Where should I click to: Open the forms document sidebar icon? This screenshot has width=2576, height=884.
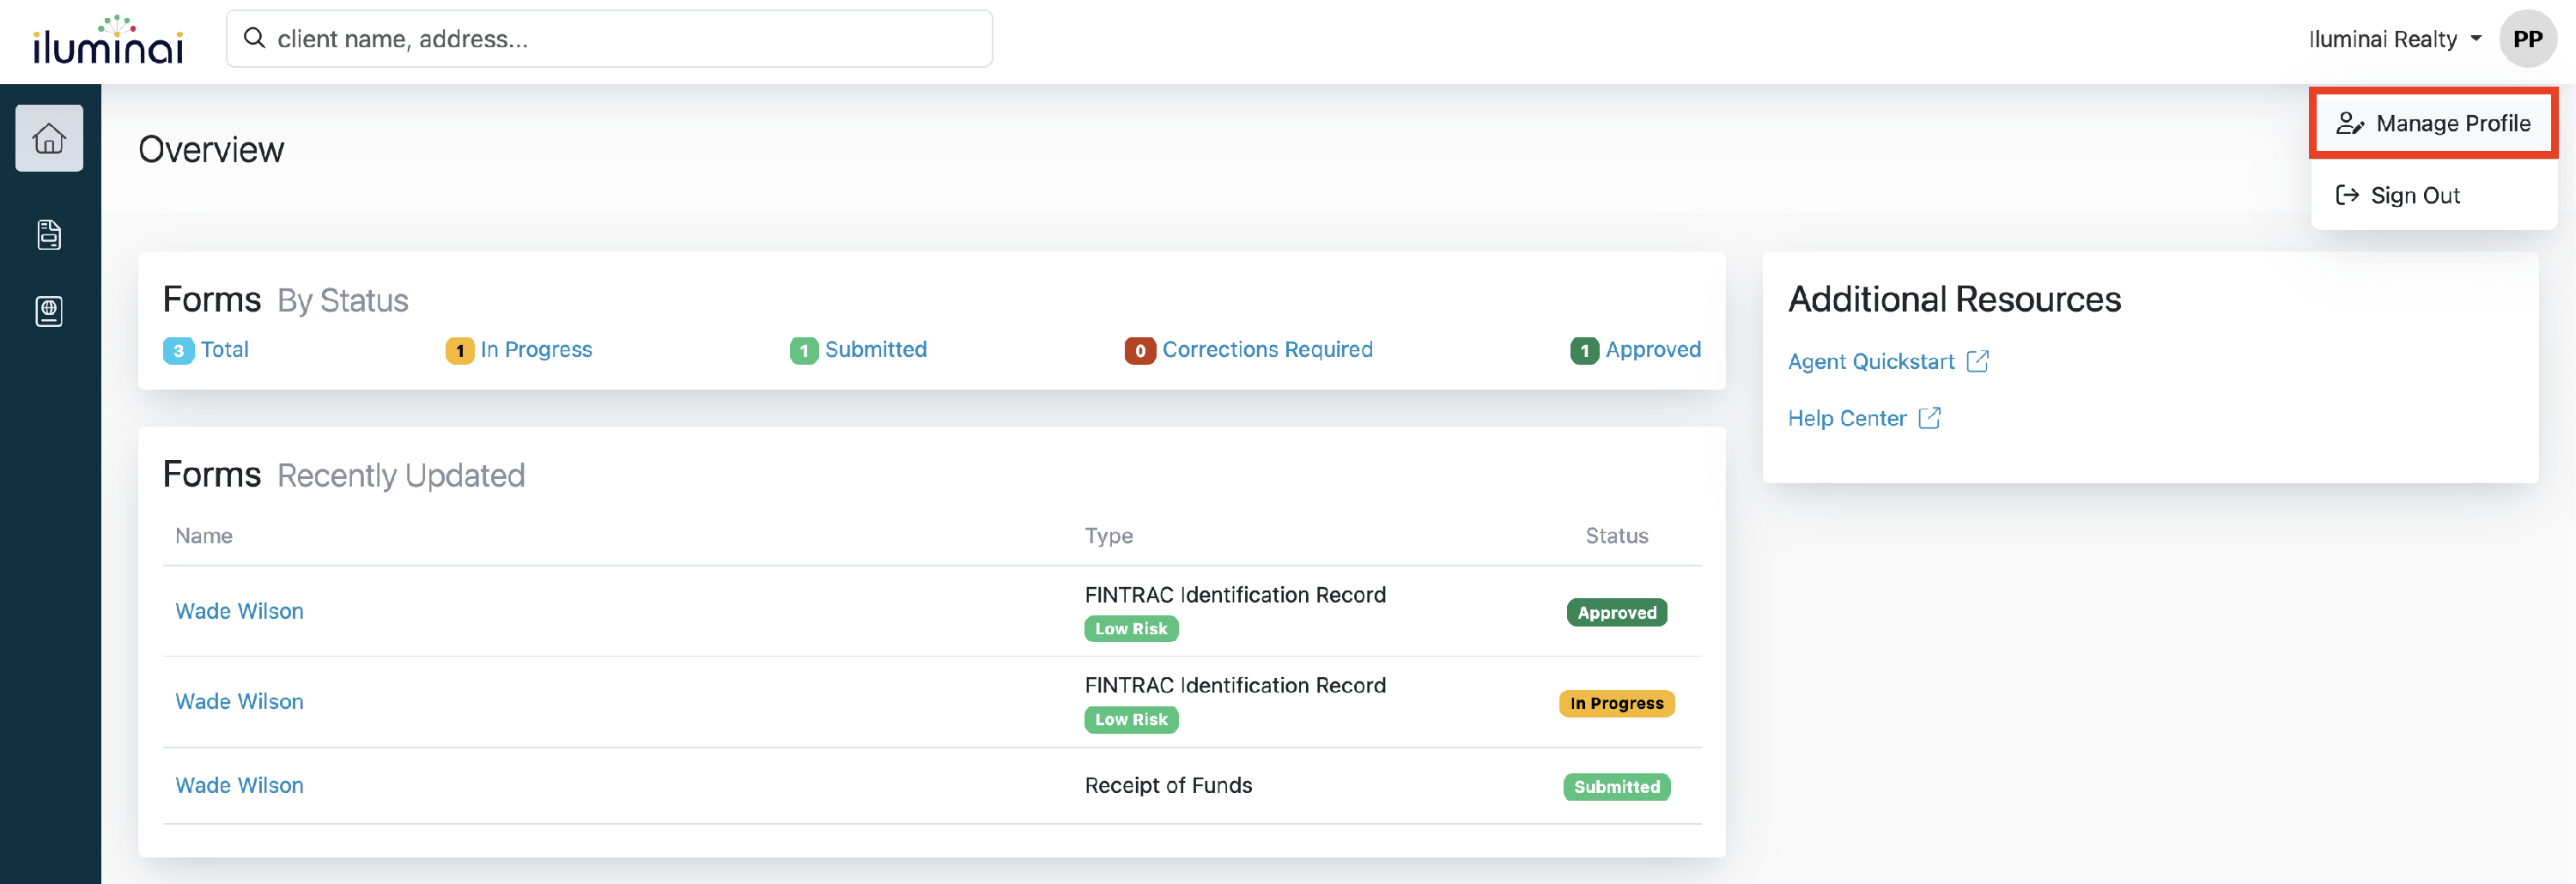(49, 235)
